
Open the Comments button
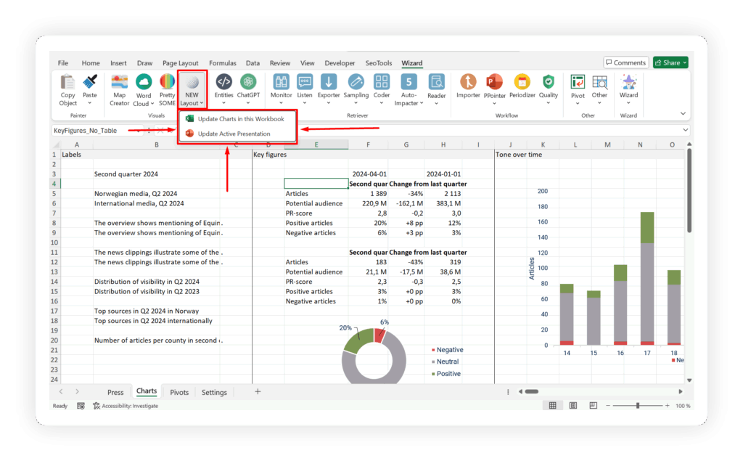tap(625, 62)
